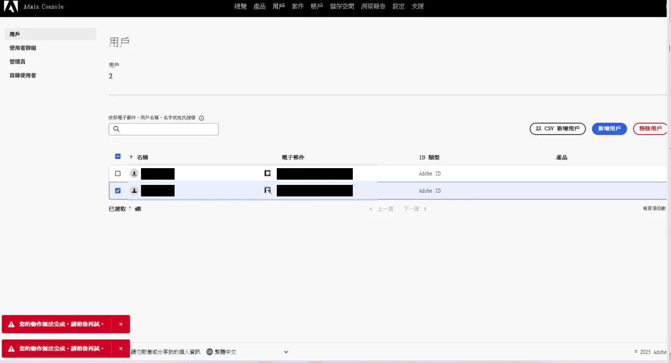Screen dimensions: 671x363
Task: Click the 已選取 selected count label
Action: [x=117, y=209]
